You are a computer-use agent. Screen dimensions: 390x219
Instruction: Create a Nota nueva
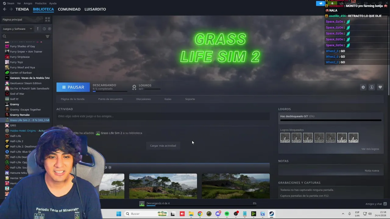pos(372,171)
